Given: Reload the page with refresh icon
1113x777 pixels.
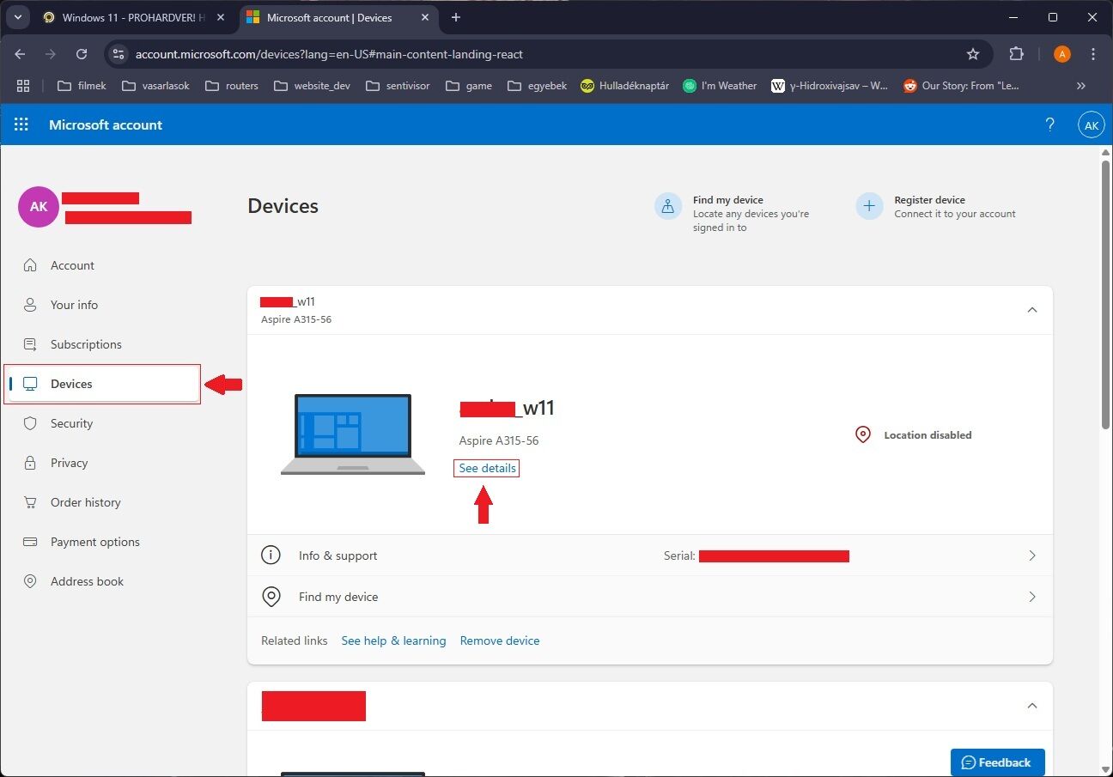Looking at the screenshot, I should (x=82, y=54).
